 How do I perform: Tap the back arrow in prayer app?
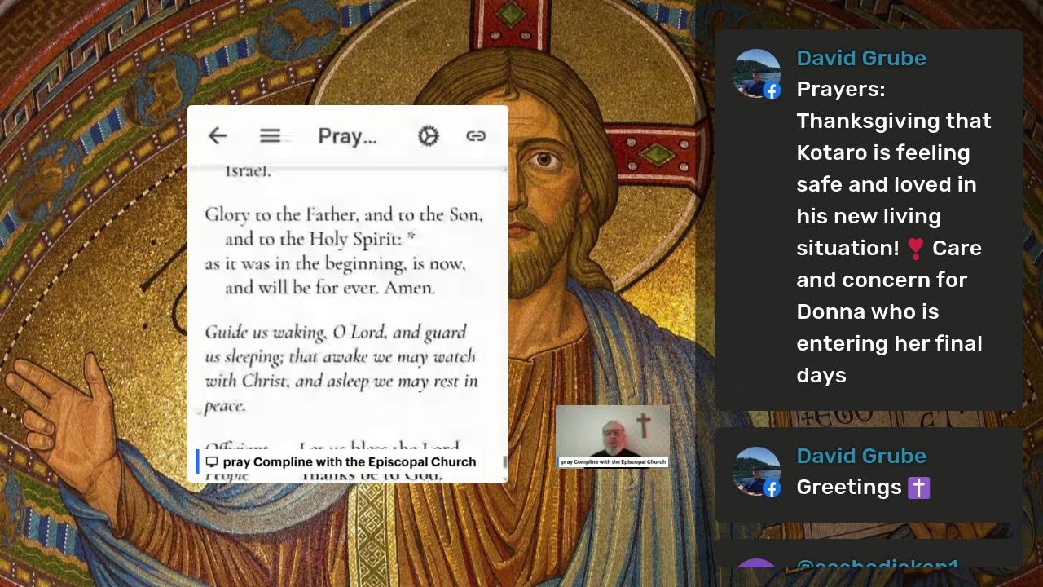click(x=218, y=136)
